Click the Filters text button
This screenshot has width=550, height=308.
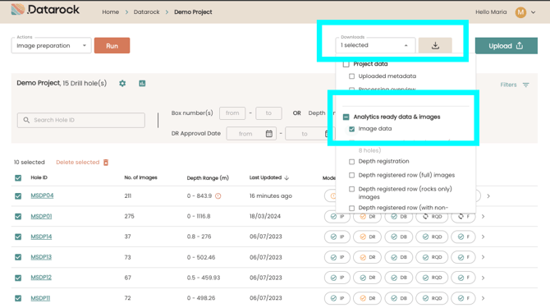click(x=508, y=85)
